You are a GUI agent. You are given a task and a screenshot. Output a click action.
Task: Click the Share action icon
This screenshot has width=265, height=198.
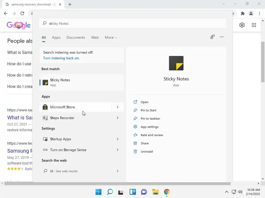coord(135,143)
